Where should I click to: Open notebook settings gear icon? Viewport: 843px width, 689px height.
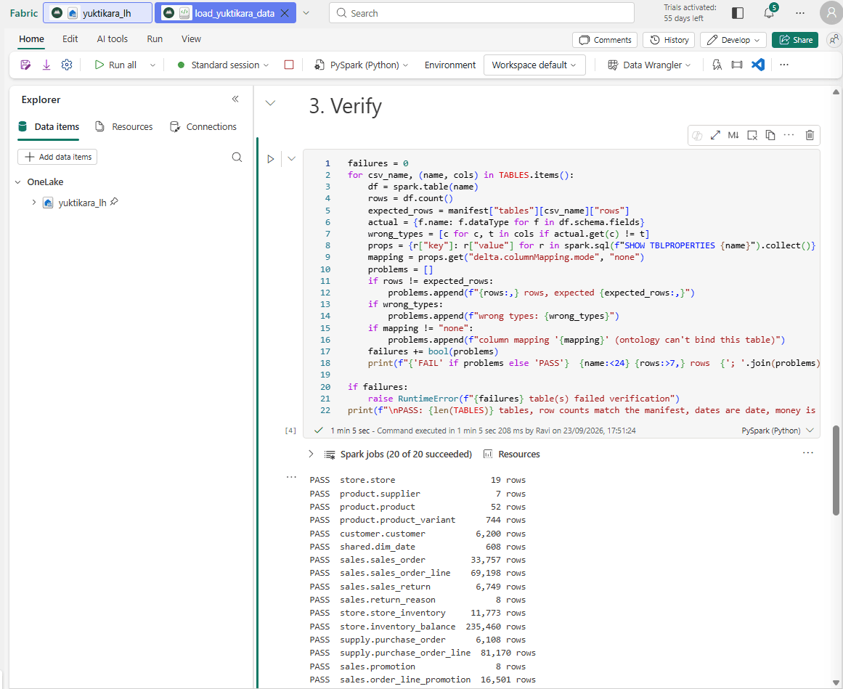(x=67, y=65)
